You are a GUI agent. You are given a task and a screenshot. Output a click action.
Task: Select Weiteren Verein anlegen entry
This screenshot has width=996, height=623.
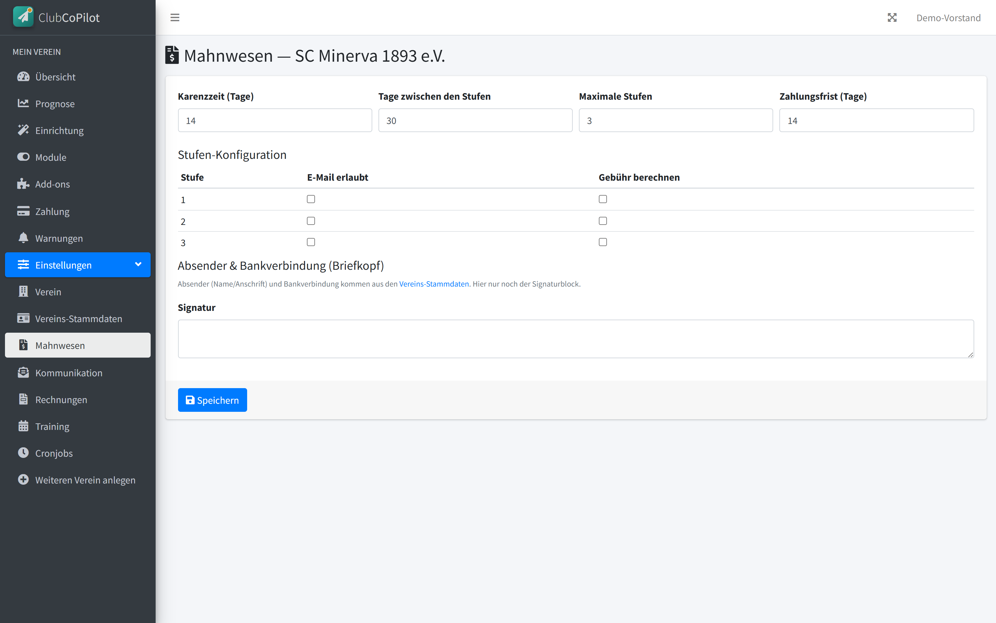click(78, 480)
